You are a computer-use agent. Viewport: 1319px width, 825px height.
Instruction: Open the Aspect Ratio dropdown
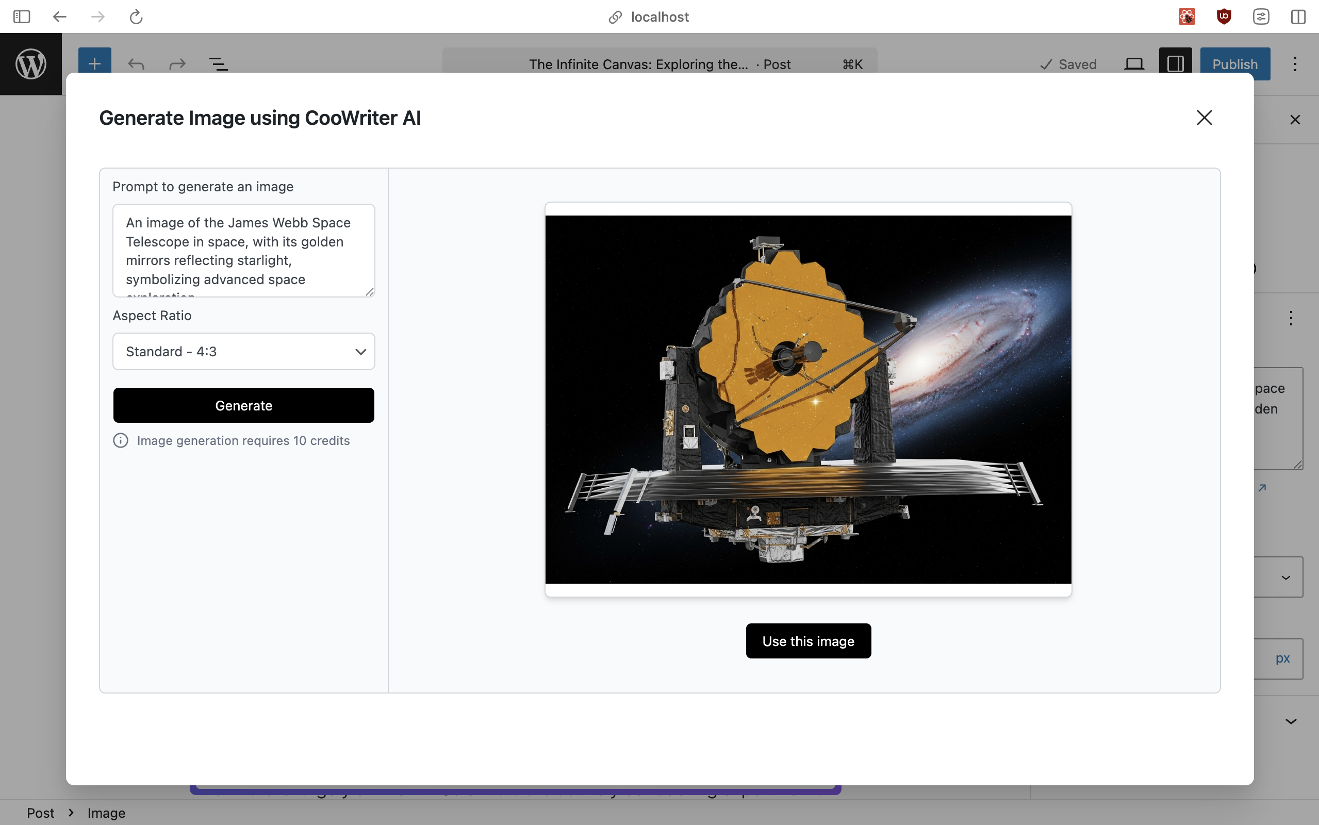pyautogui.click(x=243, y=351)
